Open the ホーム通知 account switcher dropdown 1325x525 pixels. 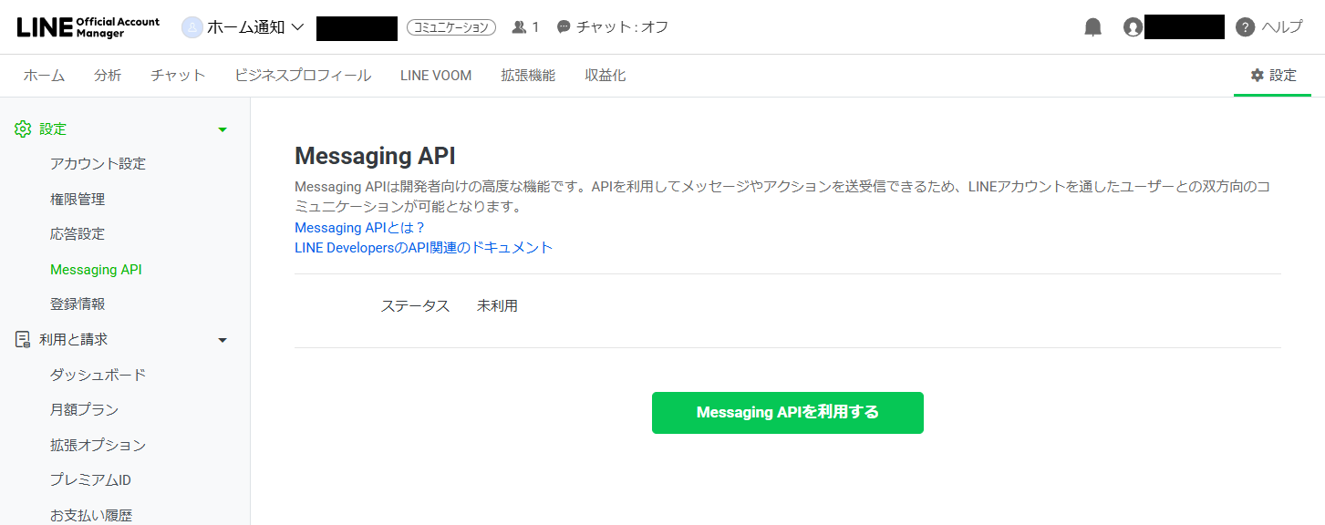click(255, 27)
